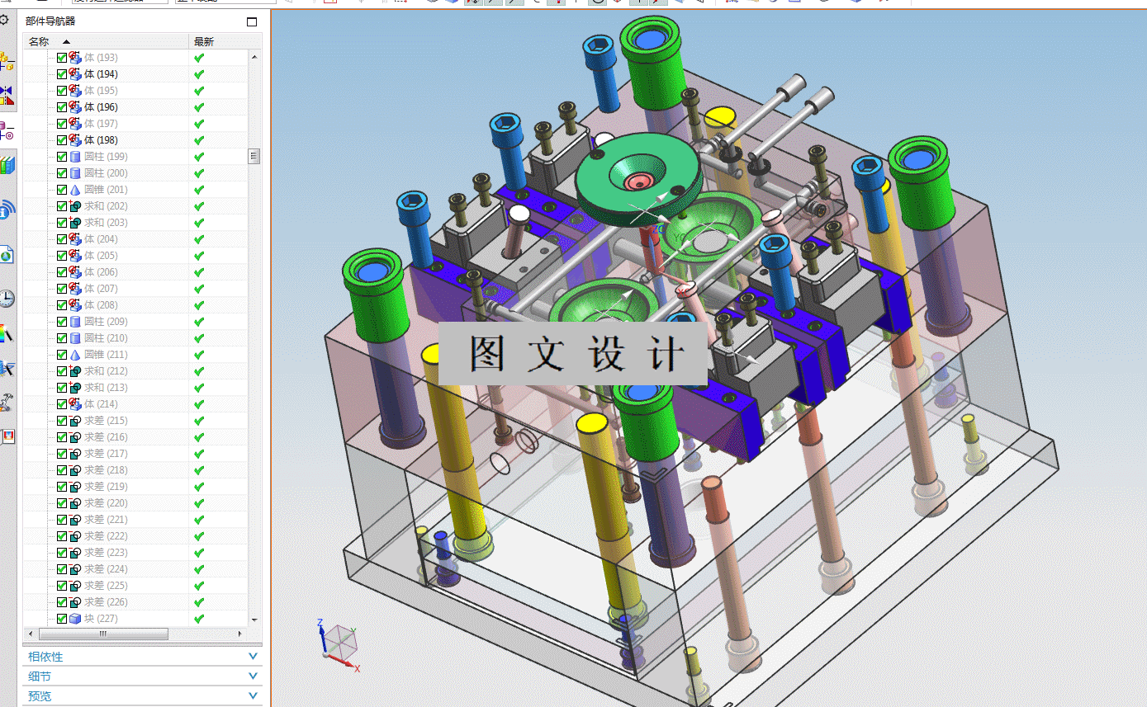
Task: Uncheck the 体 (196) feature checkbox
Action: coord(62,107)
